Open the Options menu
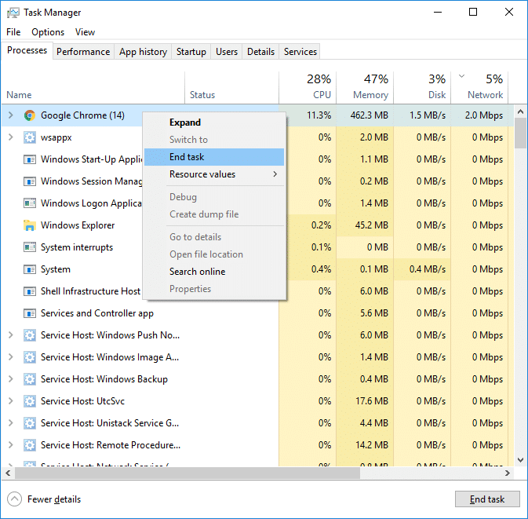528x519 pixels. tap(48, 32)
